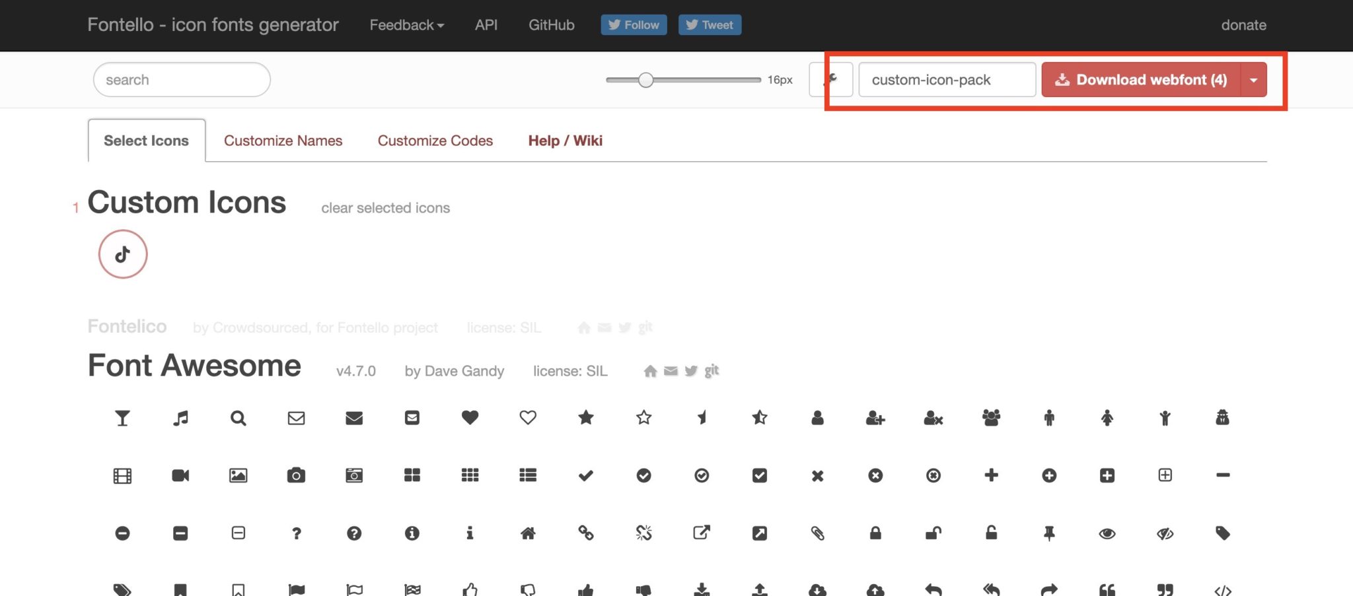Select the envelope icon

coord(297,418)
